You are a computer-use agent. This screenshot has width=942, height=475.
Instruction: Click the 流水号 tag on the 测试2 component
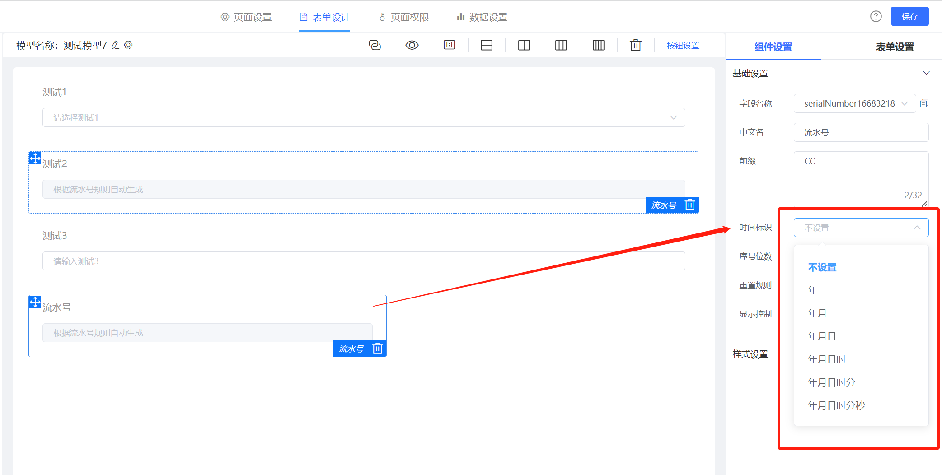click(664, 205)
